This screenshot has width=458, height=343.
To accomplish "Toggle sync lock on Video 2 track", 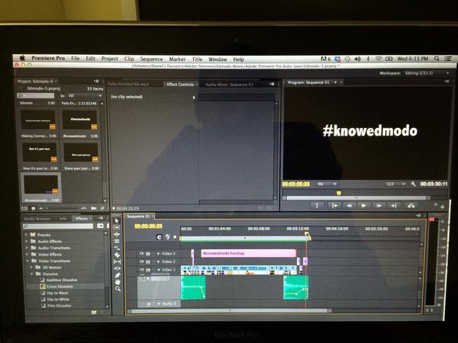I will [x=148, y=261].
